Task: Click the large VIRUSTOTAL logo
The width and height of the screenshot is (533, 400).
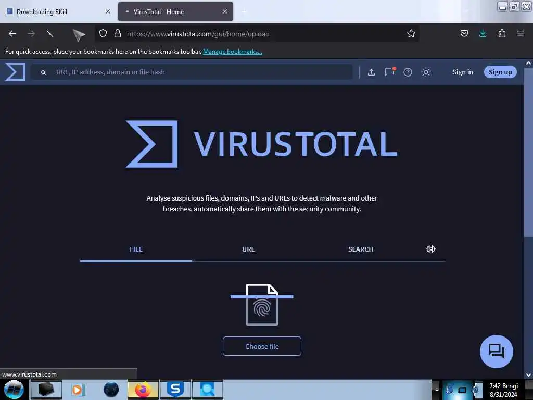Action: click(262, 144)
